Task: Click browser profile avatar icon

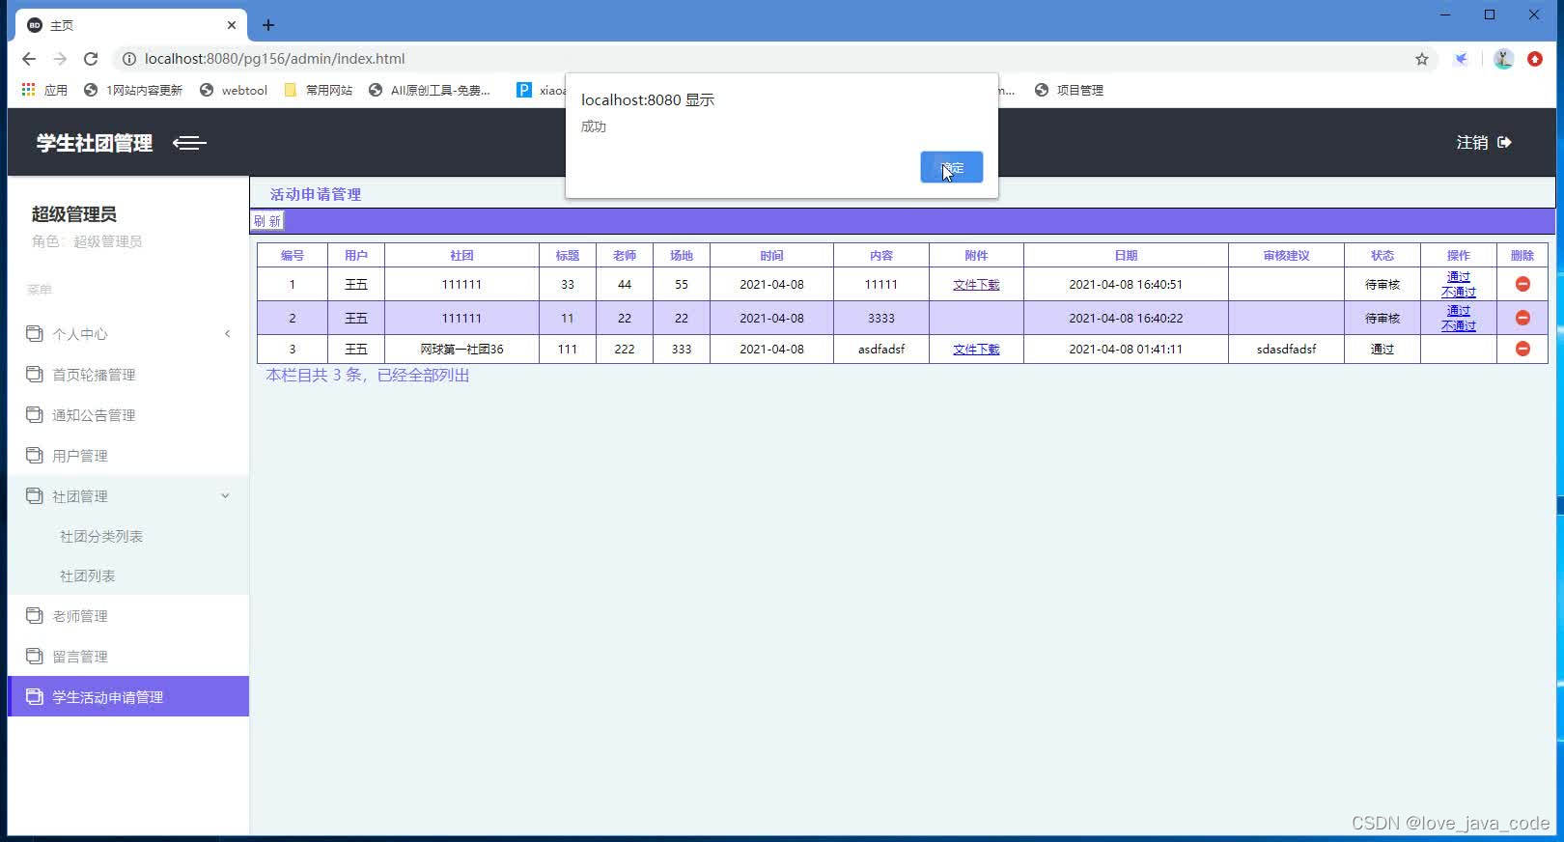Action: click(1503, 59)
